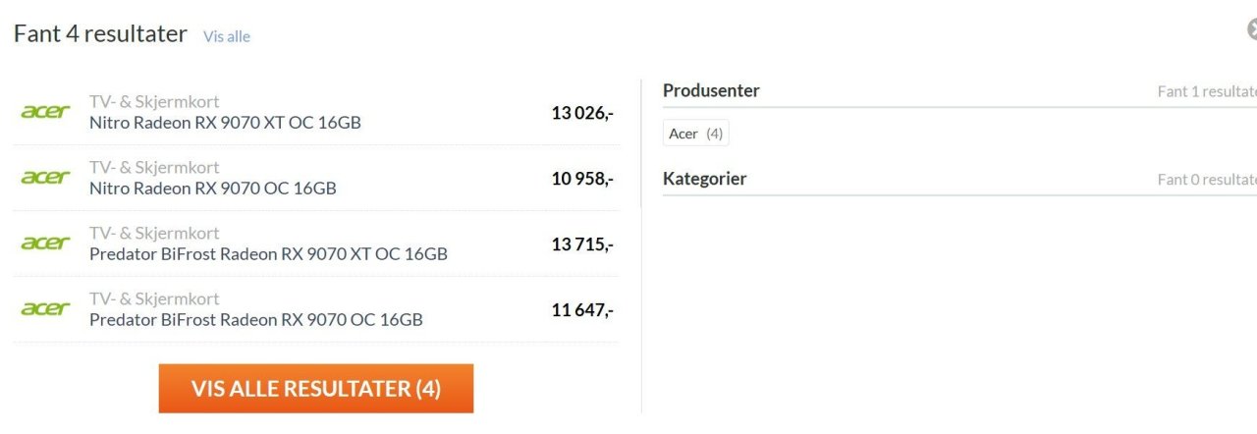Click Acer logo beside Predator BiFrost 9070 XT

(45, 244)
